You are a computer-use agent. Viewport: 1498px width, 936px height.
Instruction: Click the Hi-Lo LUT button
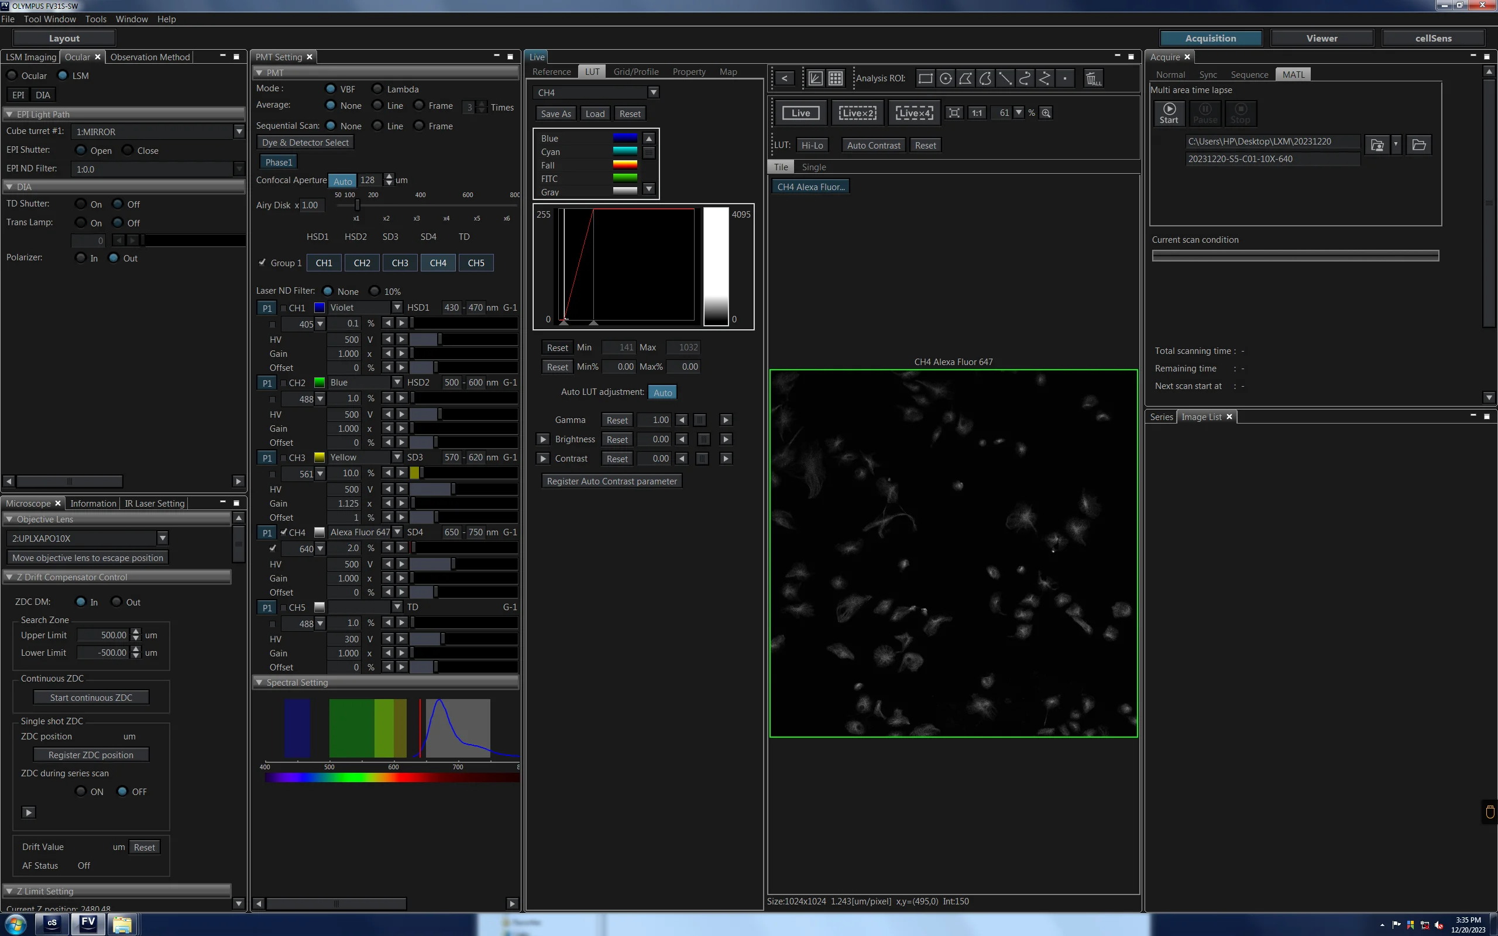click(x=812, y=146)
